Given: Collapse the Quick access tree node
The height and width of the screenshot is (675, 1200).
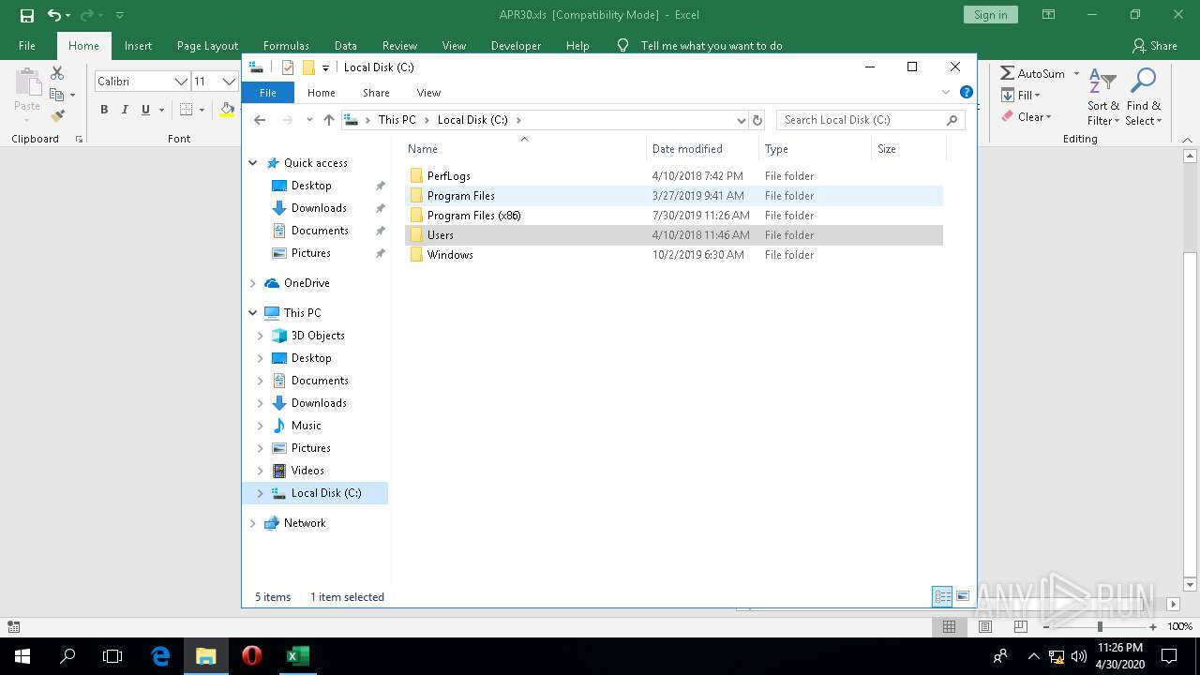Looking at the screenshot, I should point(253,163).
